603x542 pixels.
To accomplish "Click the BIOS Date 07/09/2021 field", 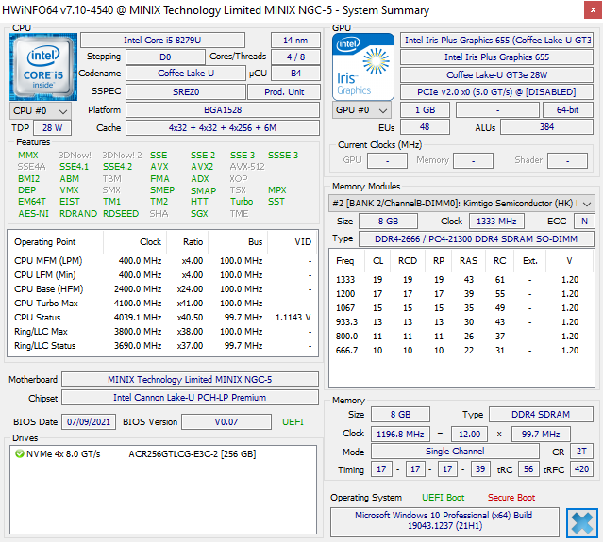I will coord(89,421).
